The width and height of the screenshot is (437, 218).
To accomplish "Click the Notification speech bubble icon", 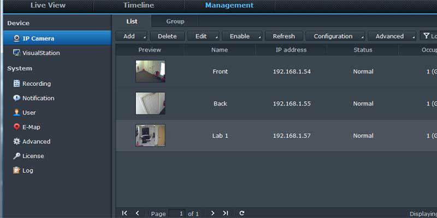I will click(x=17, y=98).
